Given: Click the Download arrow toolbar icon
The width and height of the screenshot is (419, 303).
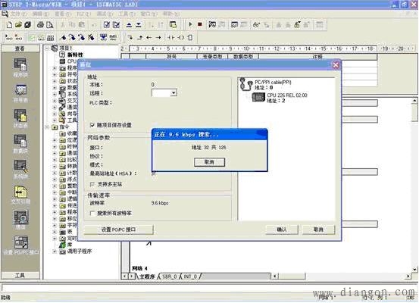Looking at the screenshot, I should coord(139,25).
